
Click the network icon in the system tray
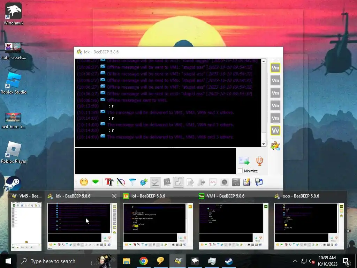304,261
